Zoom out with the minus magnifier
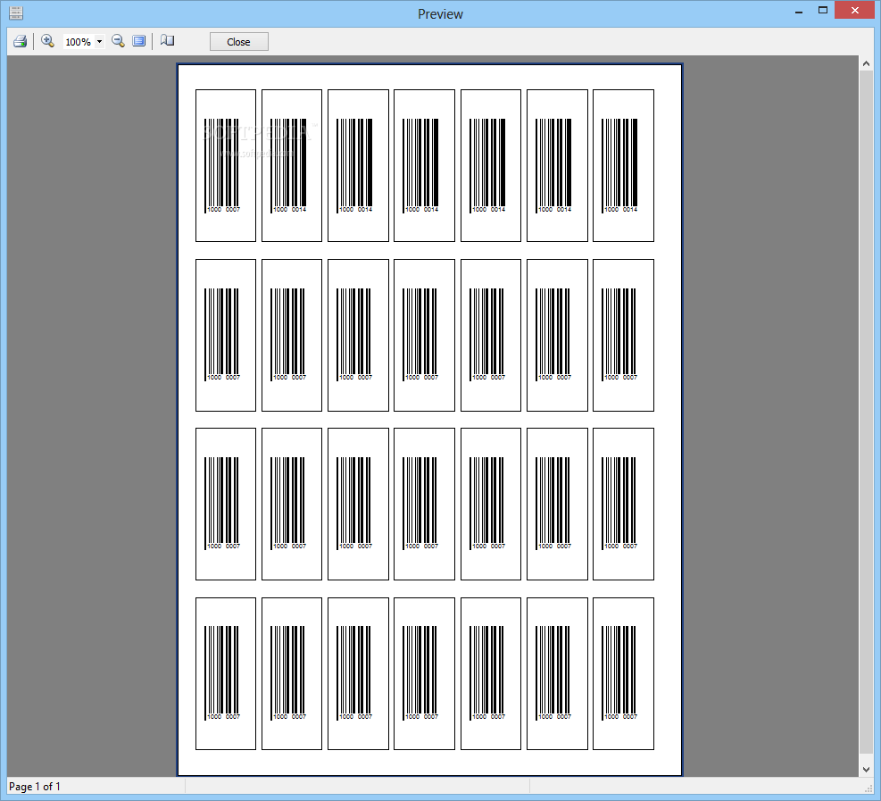This screenshot has height=801, width=881. click(118, 41)
